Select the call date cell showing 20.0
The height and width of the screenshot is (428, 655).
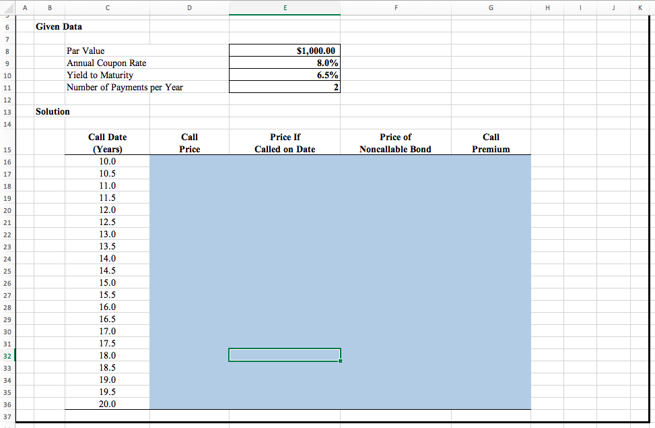[107, 404]
